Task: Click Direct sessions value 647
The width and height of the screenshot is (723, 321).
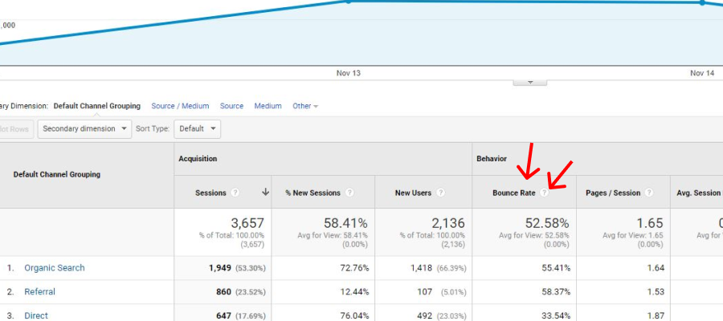Action: [223, 315]
